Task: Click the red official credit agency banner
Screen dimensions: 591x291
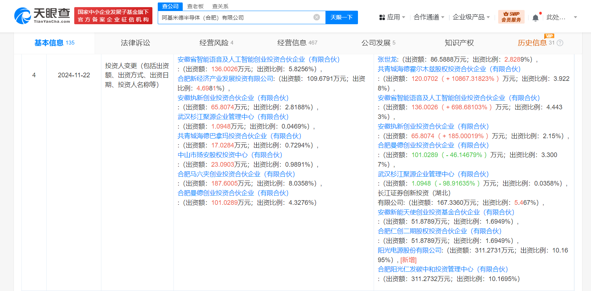Action: 113,16
